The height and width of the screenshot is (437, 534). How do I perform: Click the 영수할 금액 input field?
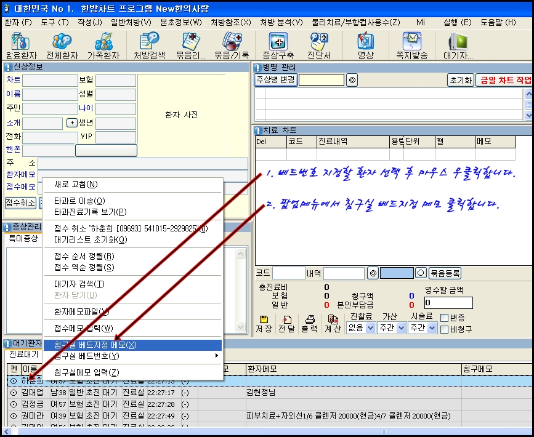(448, 303)
